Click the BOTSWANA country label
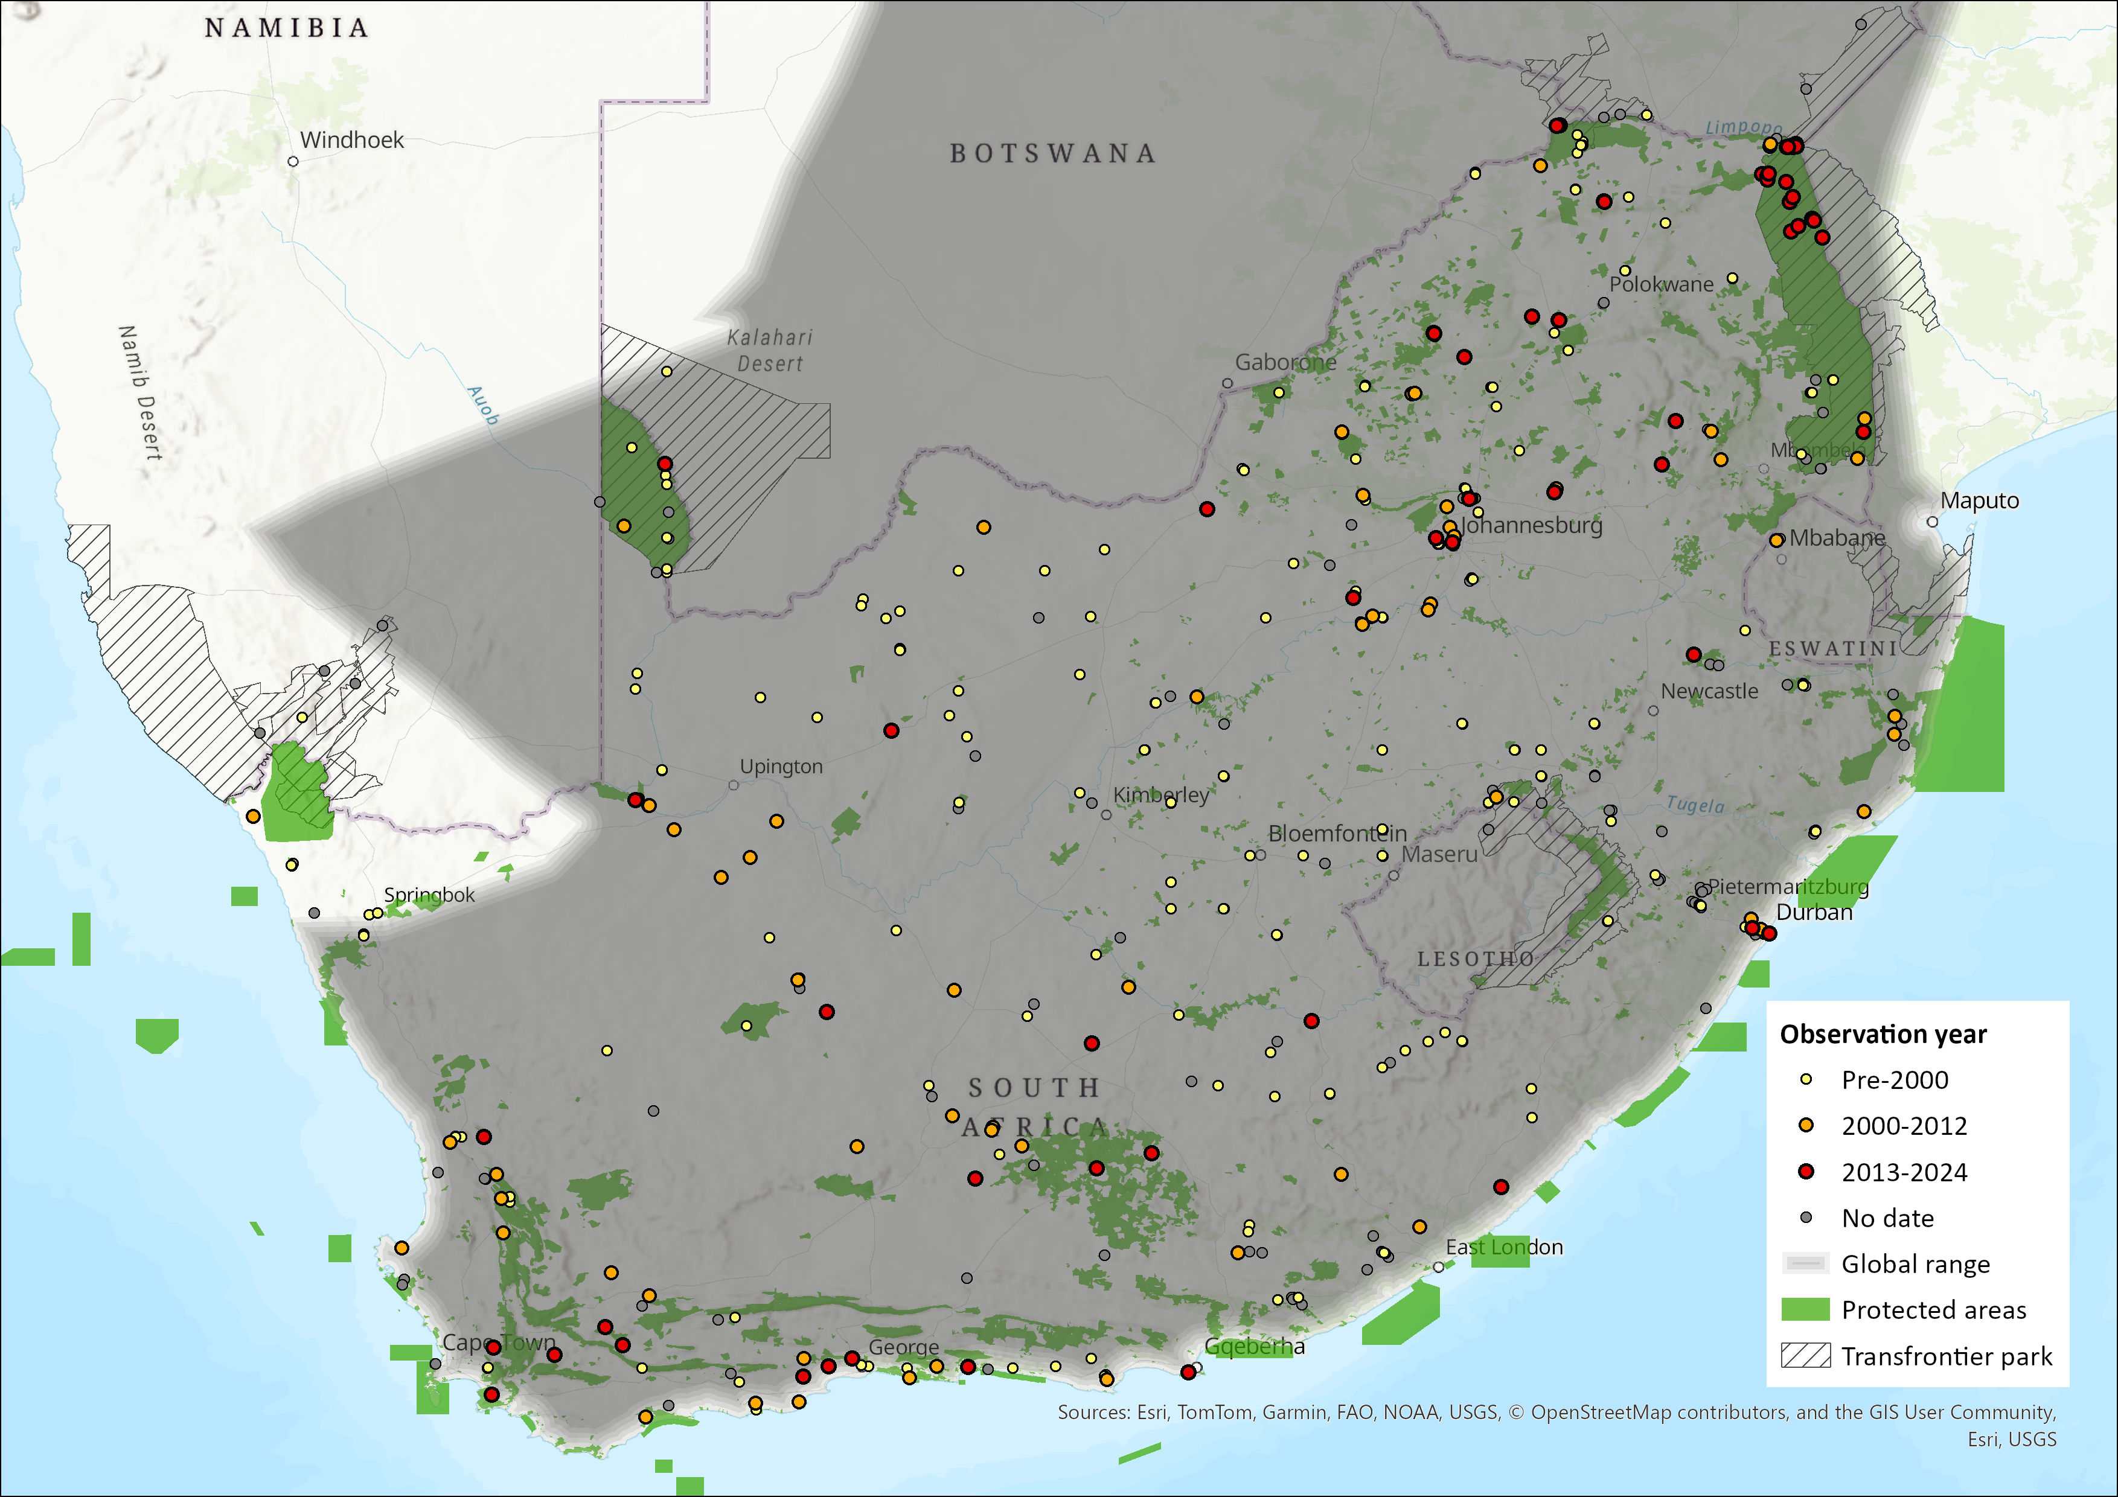 click(x=1052, y=153)
